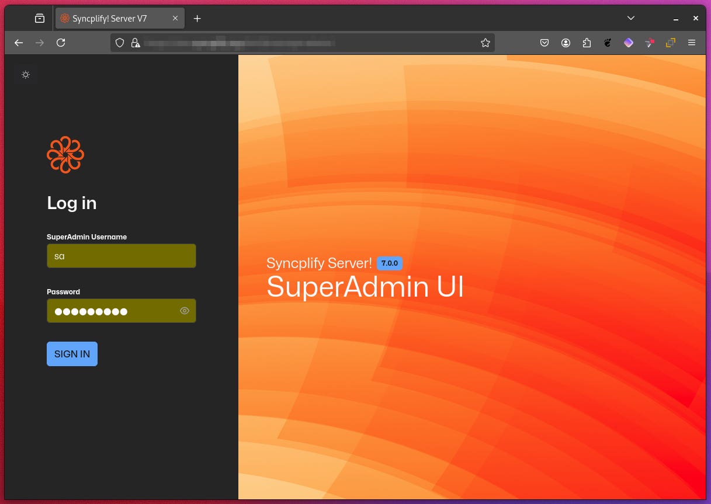
Task: Click the SIGN IN button
Action: [72, 354]
